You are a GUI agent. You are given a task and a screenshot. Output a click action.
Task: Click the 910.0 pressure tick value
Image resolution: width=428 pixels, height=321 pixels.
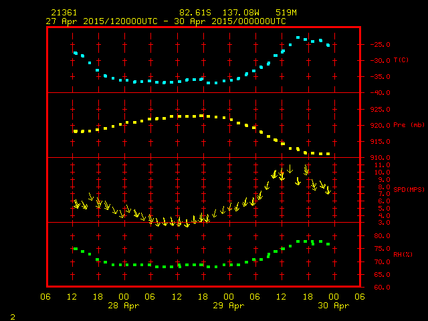click(380, 158)
